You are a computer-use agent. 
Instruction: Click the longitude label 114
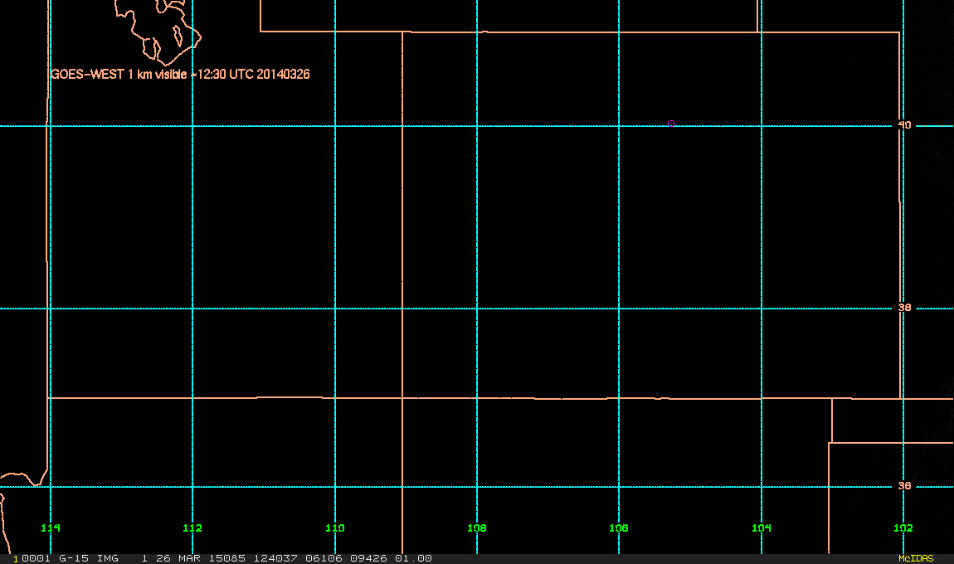tap(51, 528)
